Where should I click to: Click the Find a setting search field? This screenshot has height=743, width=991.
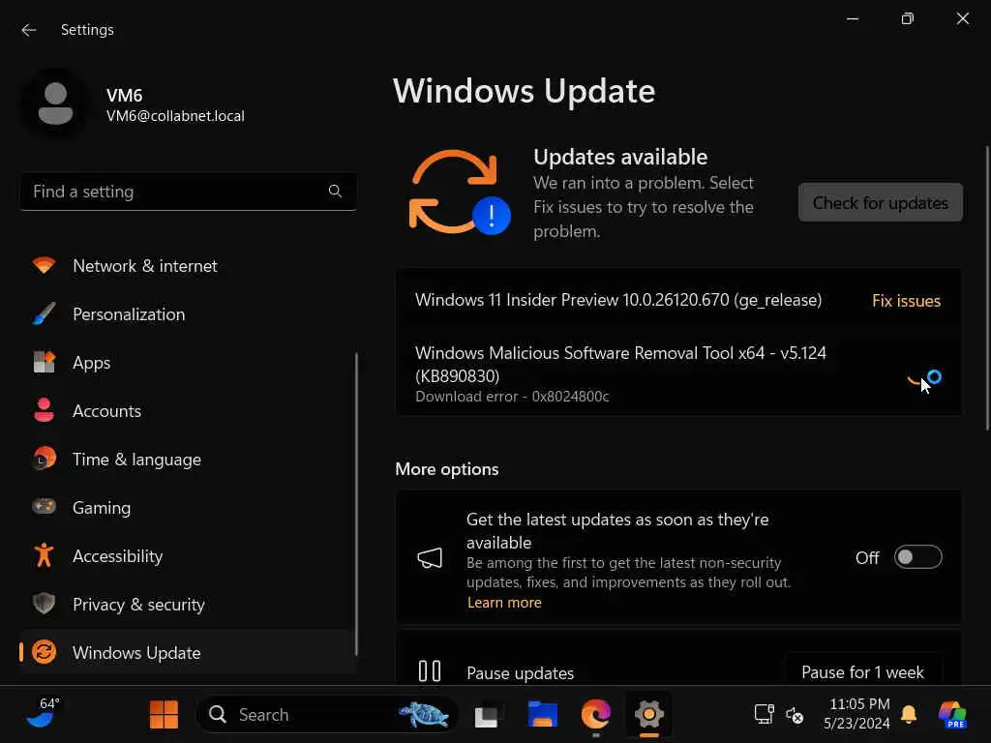189,192
